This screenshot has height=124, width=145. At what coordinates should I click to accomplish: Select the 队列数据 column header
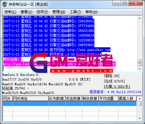tap(57, 98)
